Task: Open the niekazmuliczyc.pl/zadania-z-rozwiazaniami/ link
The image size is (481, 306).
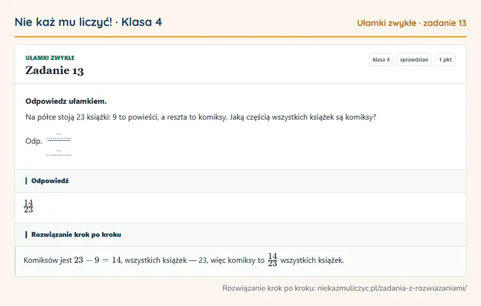Action: pyautogui.click(x=392, y=288)
